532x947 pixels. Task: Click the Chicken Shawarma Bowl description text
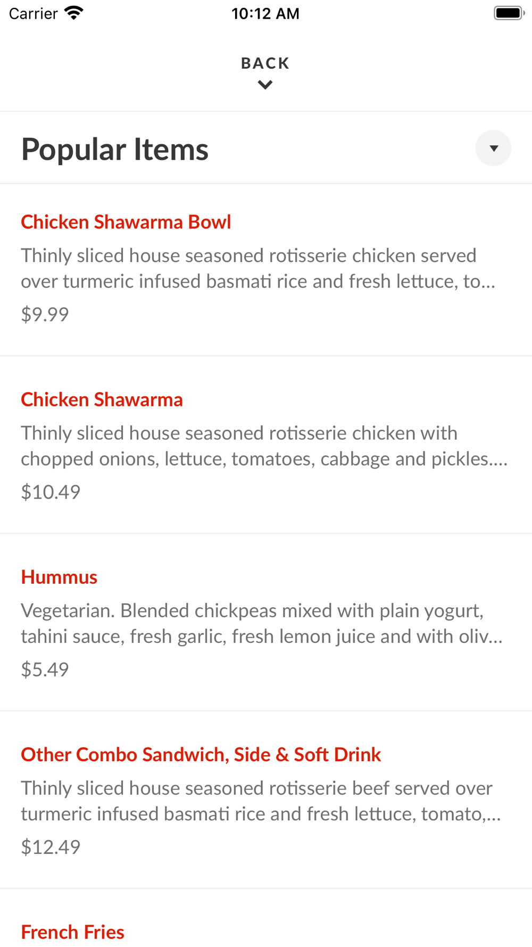point(259,268)
